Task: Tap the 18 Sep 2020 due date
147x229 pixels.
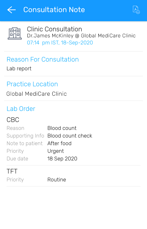Action: coord(62,159)
